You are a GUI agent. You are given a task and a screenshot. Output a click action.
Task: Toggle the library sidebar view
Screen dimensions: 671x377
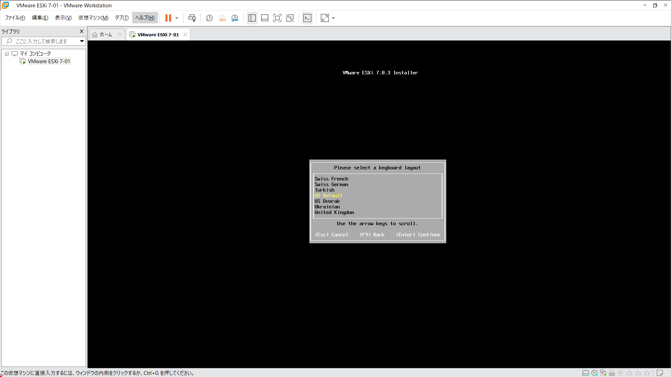pos(252,18)
